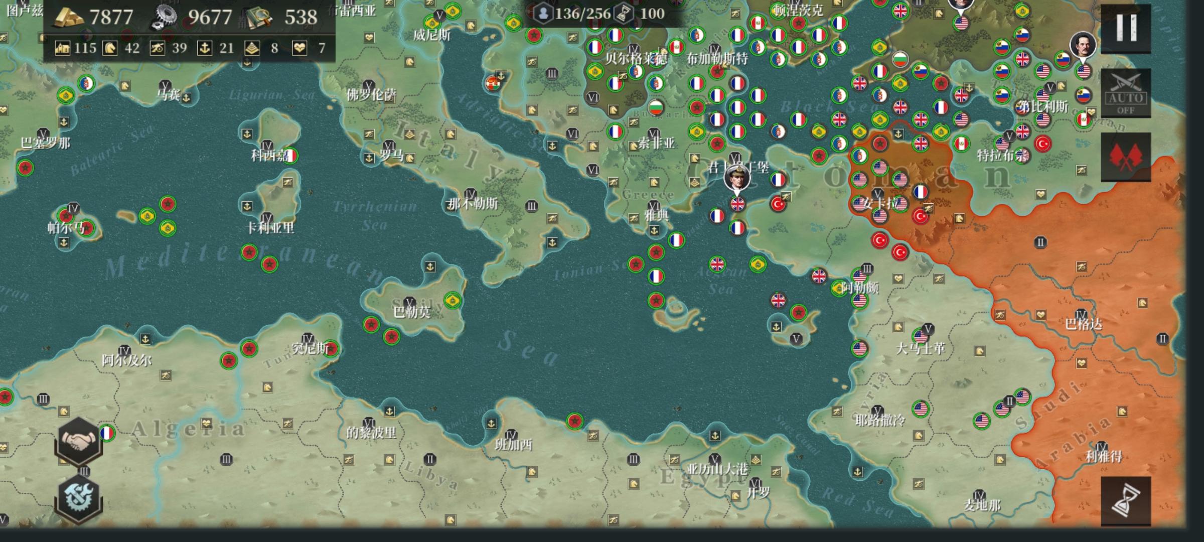Select the city 大马士革
The height and width of the screenshot is (542, 1204).
click(x=921, y=348)
